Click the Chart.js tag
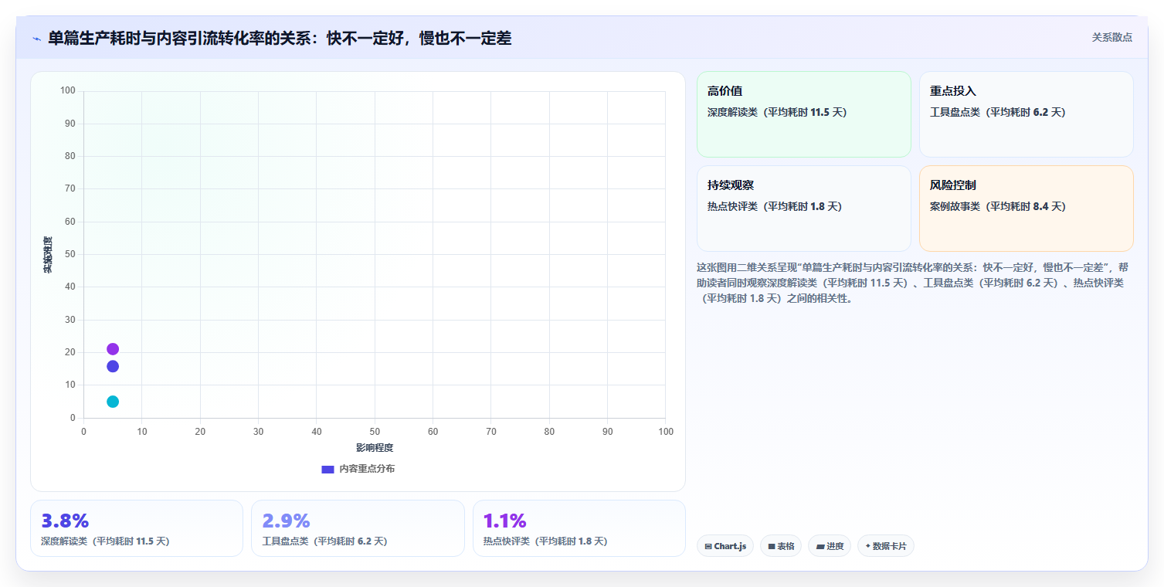 coord(725,546)
